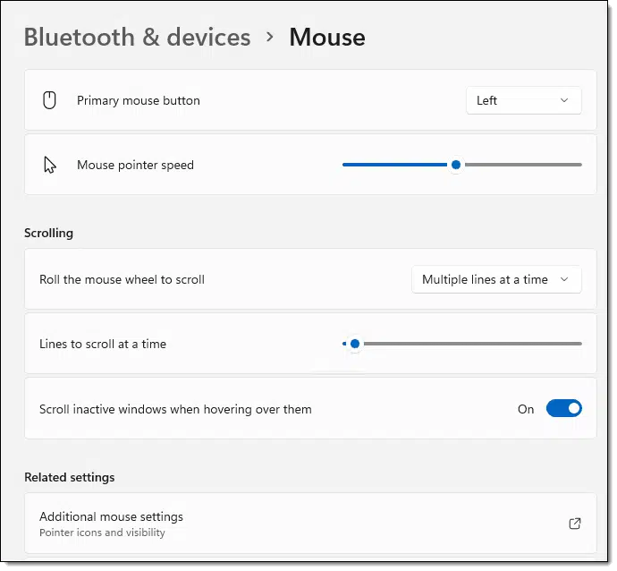Viewport: 617px width, 571px height.
Task: Click the Related settings heading
Action: pos(70,477)
